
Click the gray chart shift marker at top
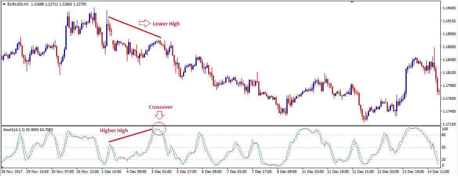(352, 2)
